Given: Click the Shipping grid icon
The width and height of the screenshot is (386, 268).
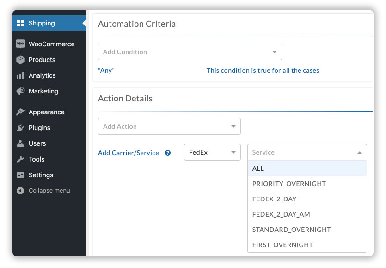Looking at the screenshot, I should (x=20, y=23).
